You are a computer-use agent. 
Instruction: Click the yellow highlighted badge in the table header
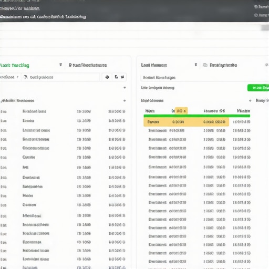(x=181, y=111)
